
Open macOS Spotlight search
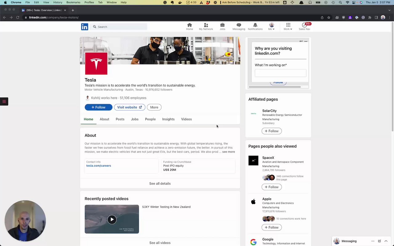(340, 2)
